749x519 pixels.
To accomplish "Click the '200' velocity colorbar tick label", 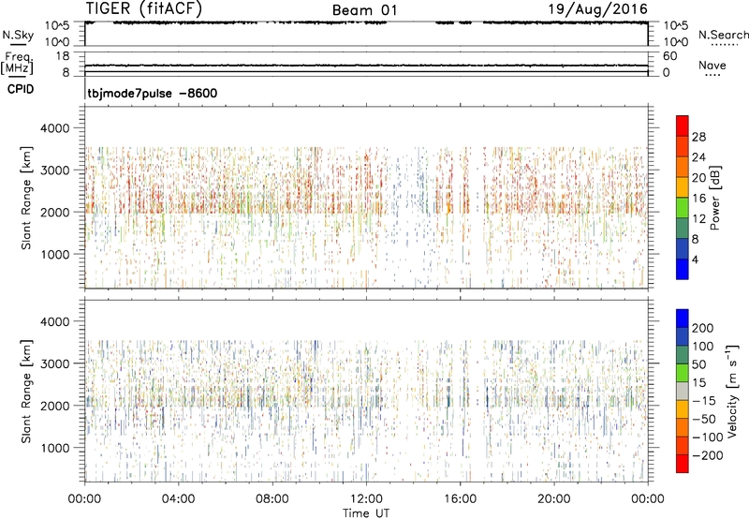I will click(x=703, y=328).
